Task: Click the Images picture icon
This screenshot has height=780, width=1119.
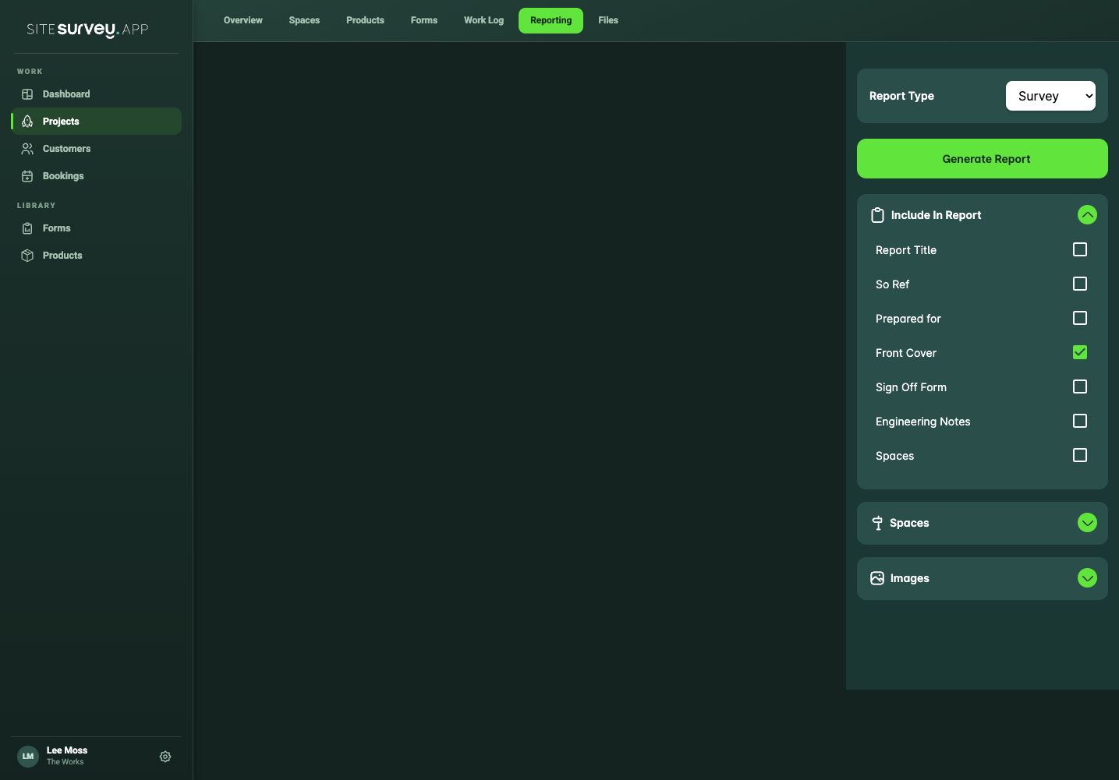Action: [x=877, y=578]
